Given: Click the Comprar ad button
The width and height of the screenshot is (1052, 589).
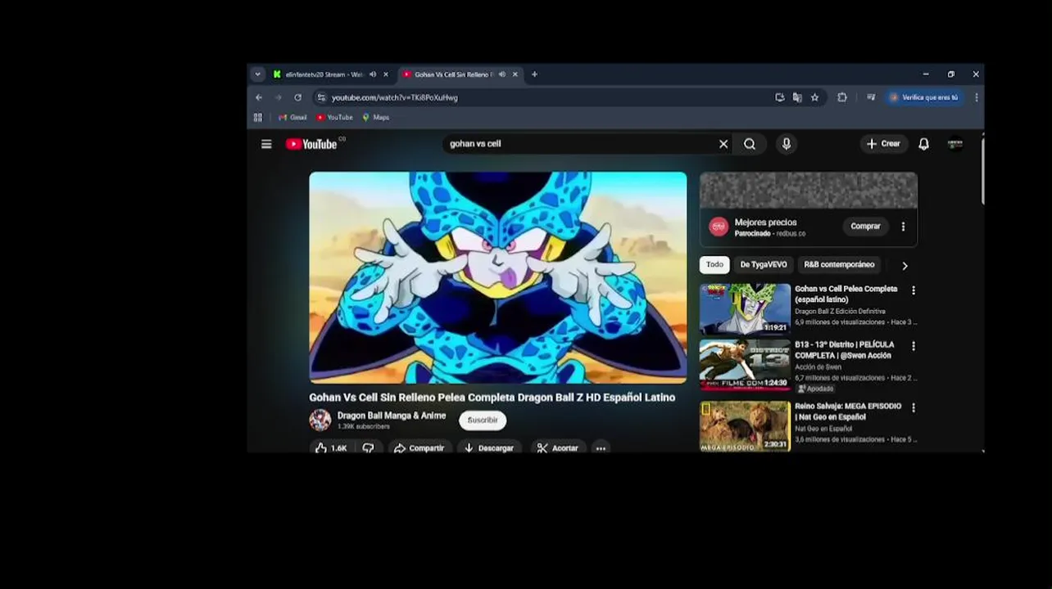Looking at the screenshot, I should click(x=865, y=227).
